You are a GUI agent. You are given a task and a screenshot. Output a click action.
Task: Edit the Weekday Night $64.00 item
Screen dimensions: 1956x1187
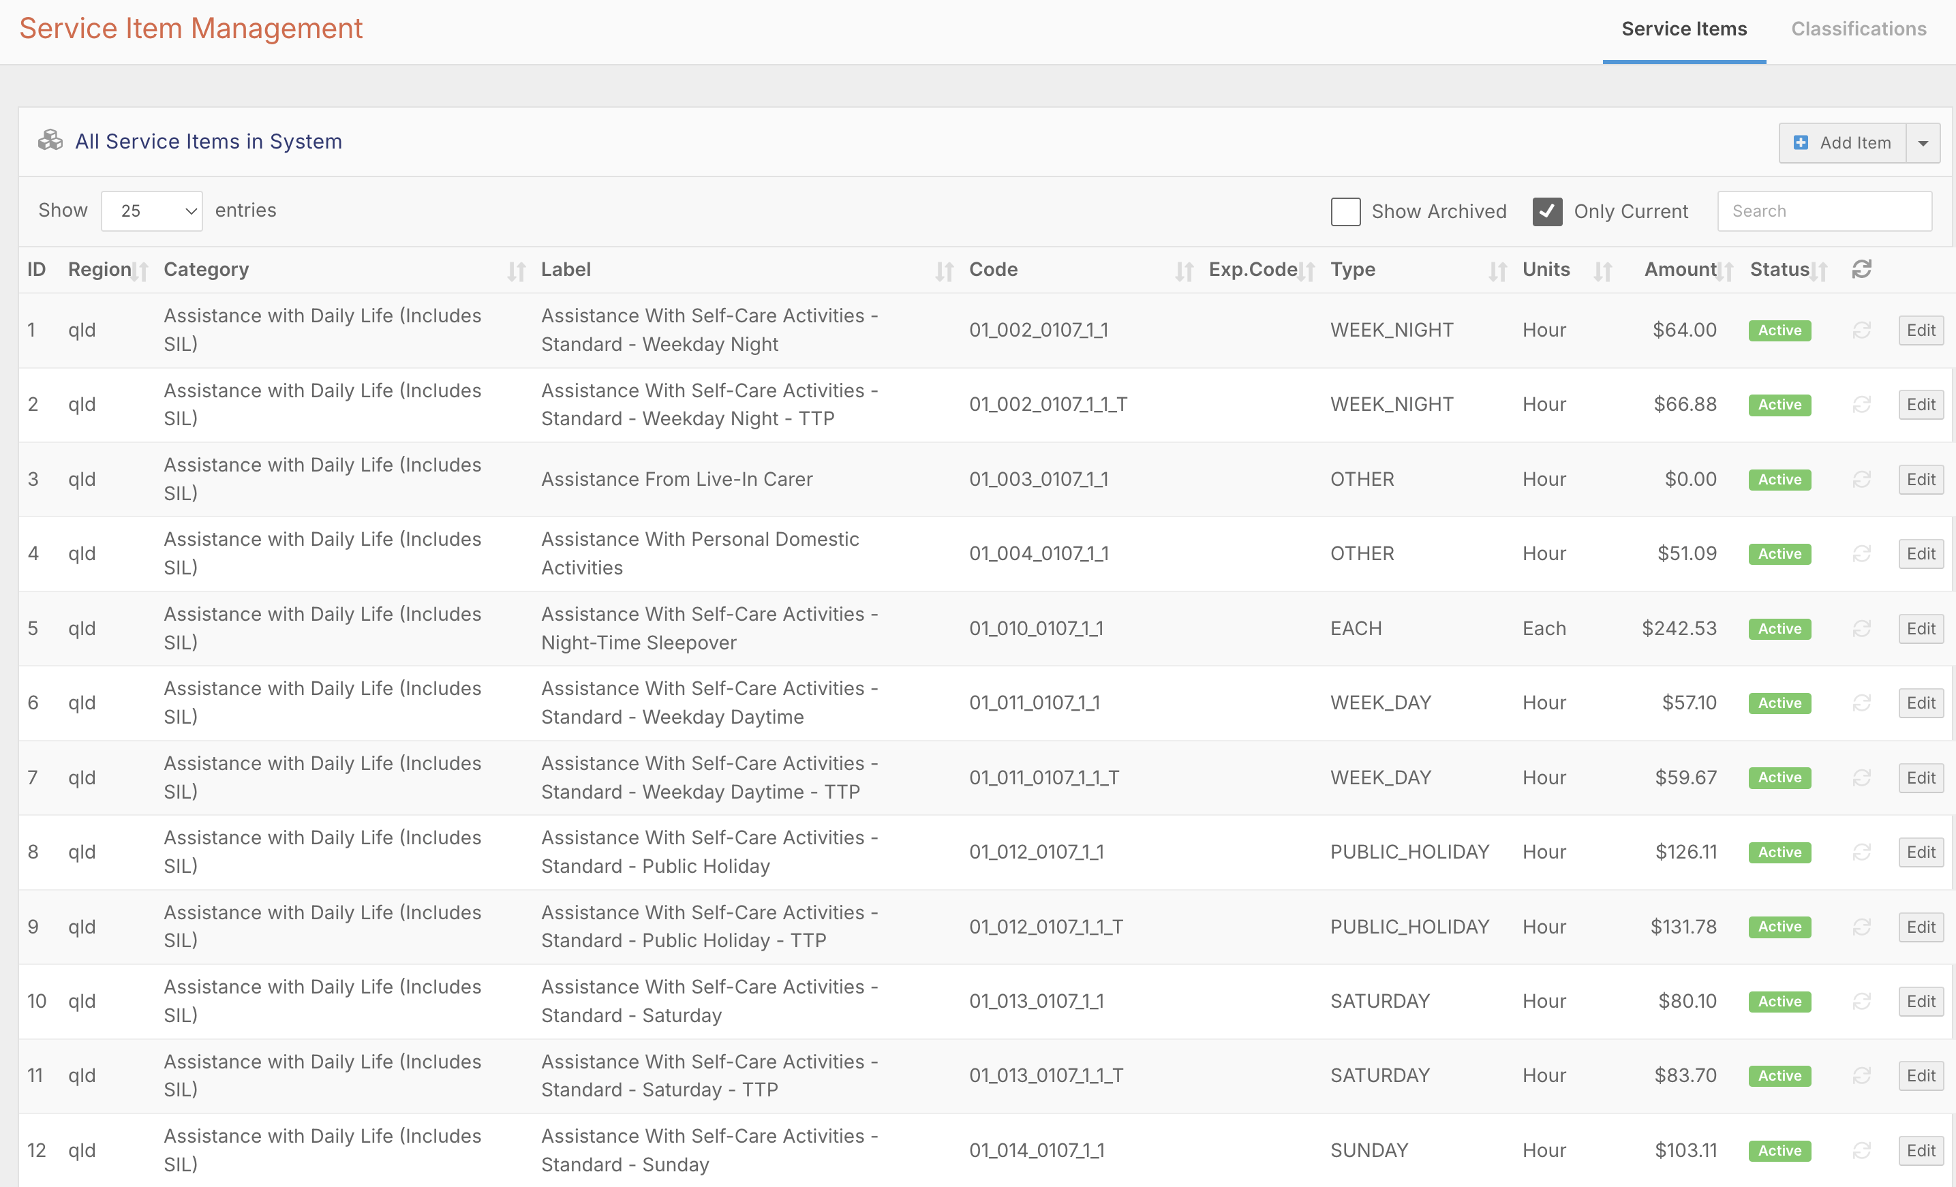(x=1921, y=330)
